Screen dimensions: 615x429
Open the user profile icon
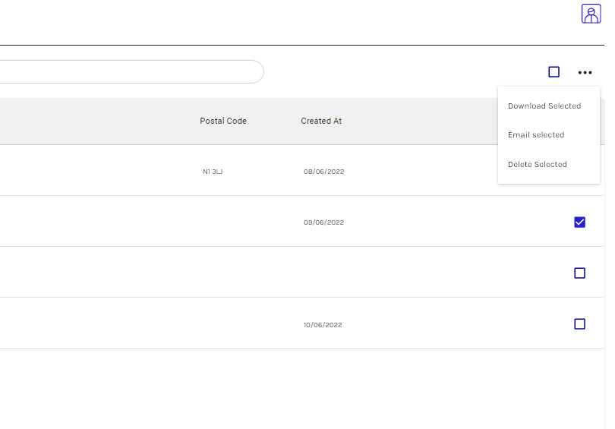pyautogui.click(x=591, y=14)
